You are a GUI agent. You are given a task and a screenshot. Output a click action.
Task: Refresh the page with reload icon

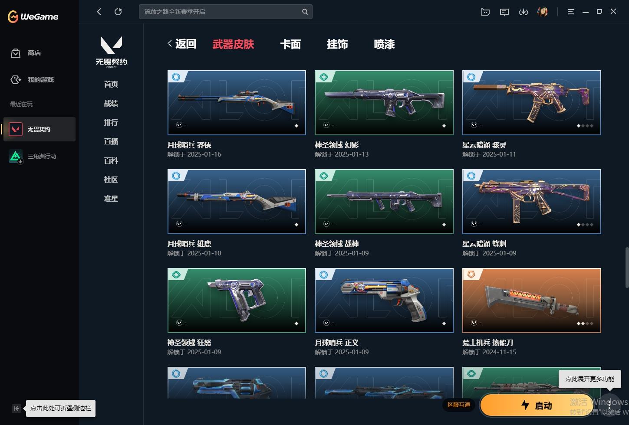(118, 12)
